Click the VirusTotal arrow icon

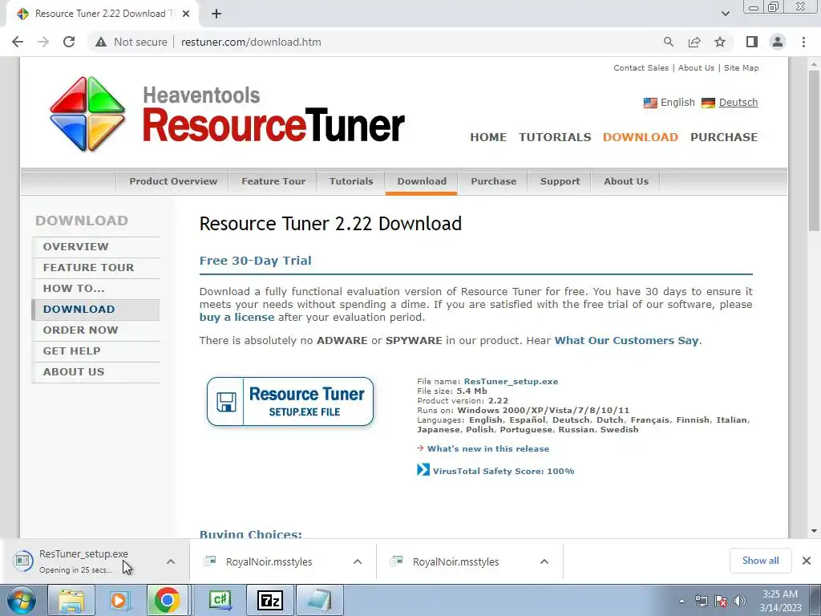pyautogui.click(x=423, y=470)
